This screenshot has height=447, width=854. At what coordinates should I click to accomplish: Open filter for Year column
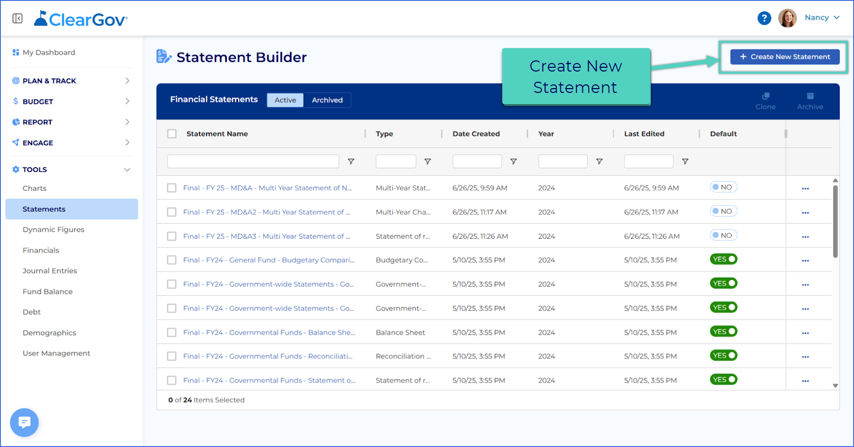[599, 161]
